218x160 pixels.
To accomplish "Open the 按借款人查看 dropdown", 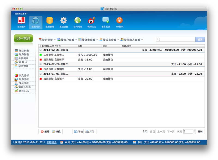I will (x=132, y=40).
